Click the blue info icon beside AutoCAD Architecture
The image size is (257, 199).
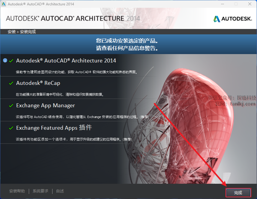(5, 60)
